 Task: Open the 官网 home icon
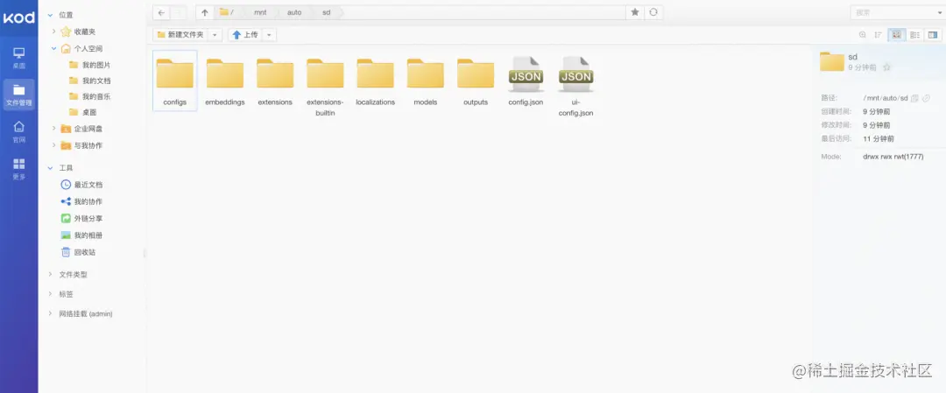click(x=18, y=132)
